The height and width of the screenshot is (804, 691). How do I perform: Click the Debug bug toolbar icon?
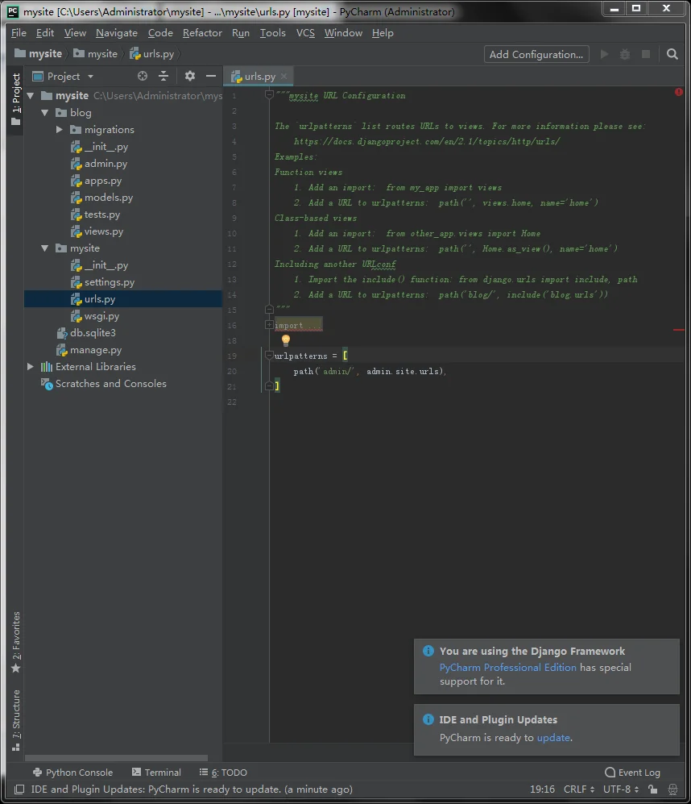click(x=625, y=54)
